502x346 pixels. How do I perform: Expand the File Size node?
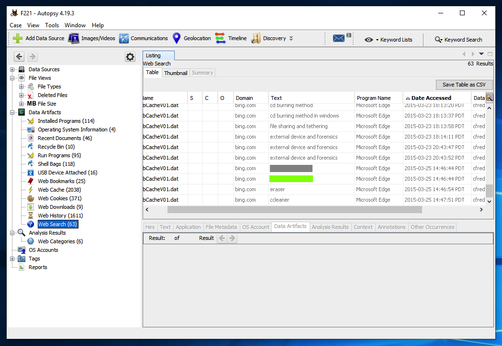[21, 104]
